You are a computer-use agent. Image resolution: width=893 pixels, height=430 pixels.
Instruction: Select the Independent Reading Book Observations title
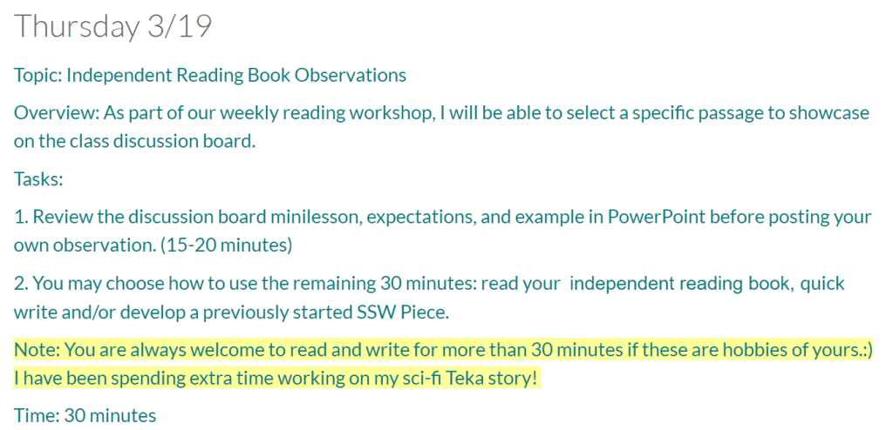point(236,75)
